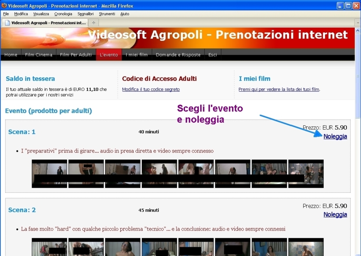
Task: Minimize the Firefox window
Action: [340, 6]
